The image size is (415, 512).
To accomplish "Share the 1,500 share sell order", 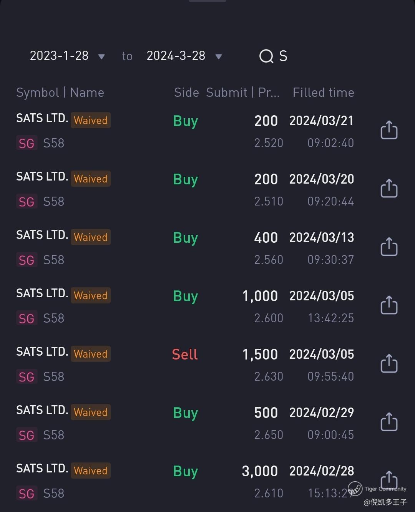I will (389, 363).
